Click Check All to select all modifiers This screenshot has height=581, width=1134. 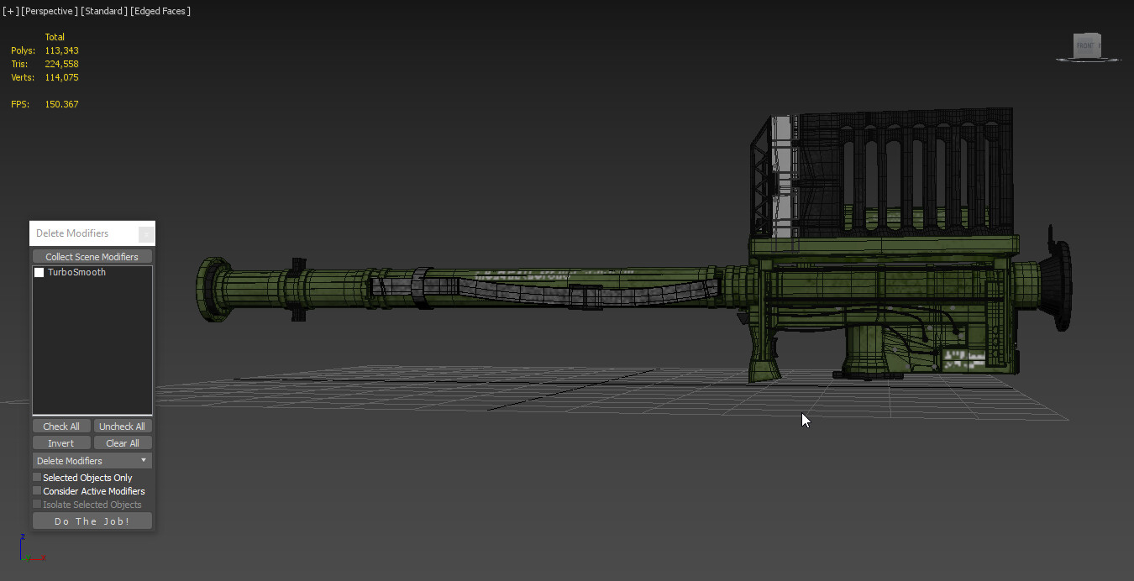pos(60,426)
